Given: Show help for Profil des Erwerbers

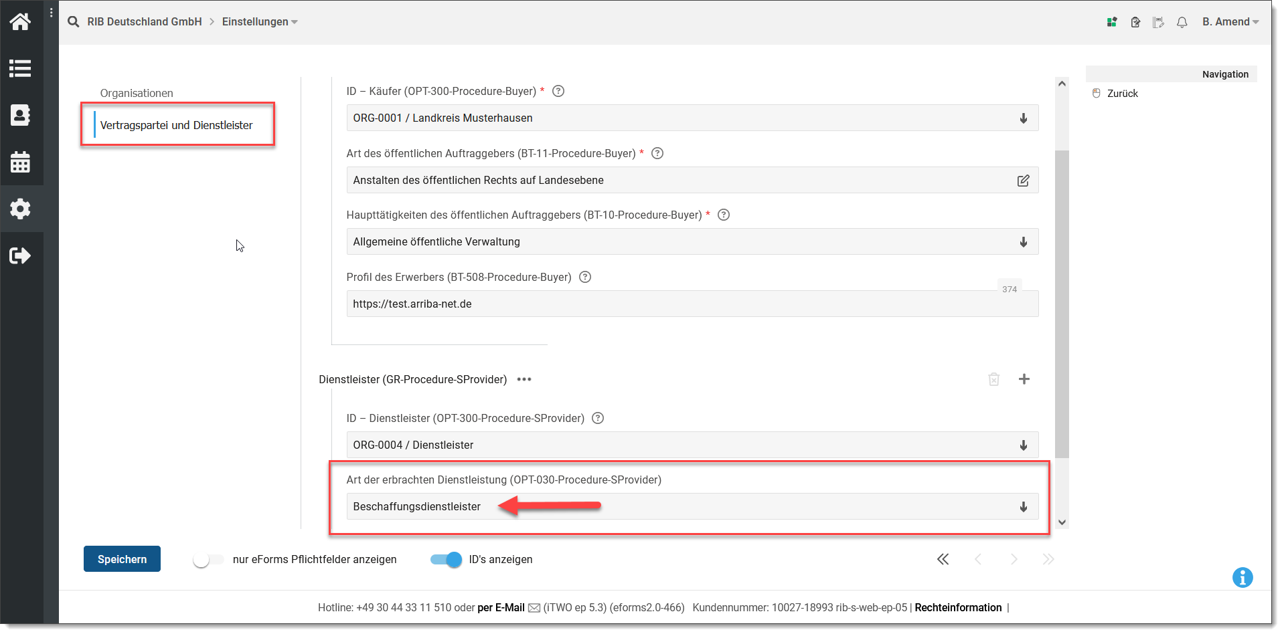Looking at the screenshot, I should (x=585, y=277).
